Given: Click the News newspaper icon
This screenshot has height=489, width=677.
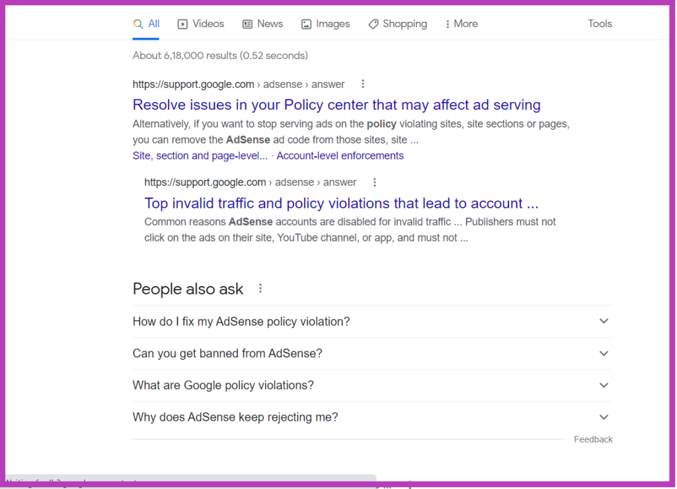Looking at the screenshot, I should pos(247,24).
